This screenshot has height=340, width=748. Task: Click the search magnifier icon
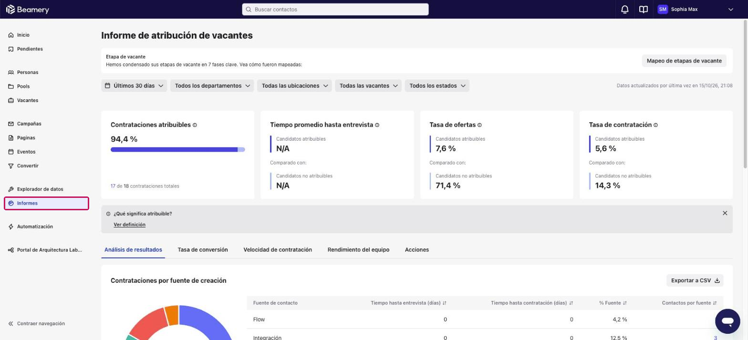coord(249,9)
